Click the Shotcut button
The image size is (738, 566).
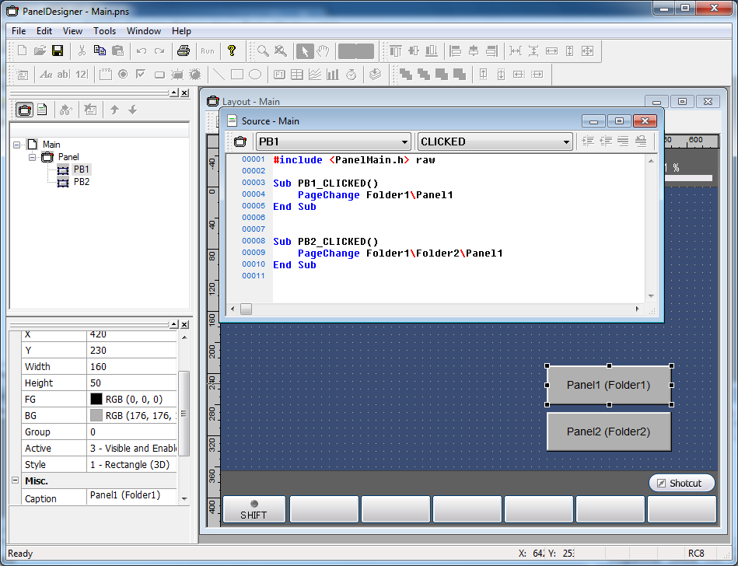point(681,483)
